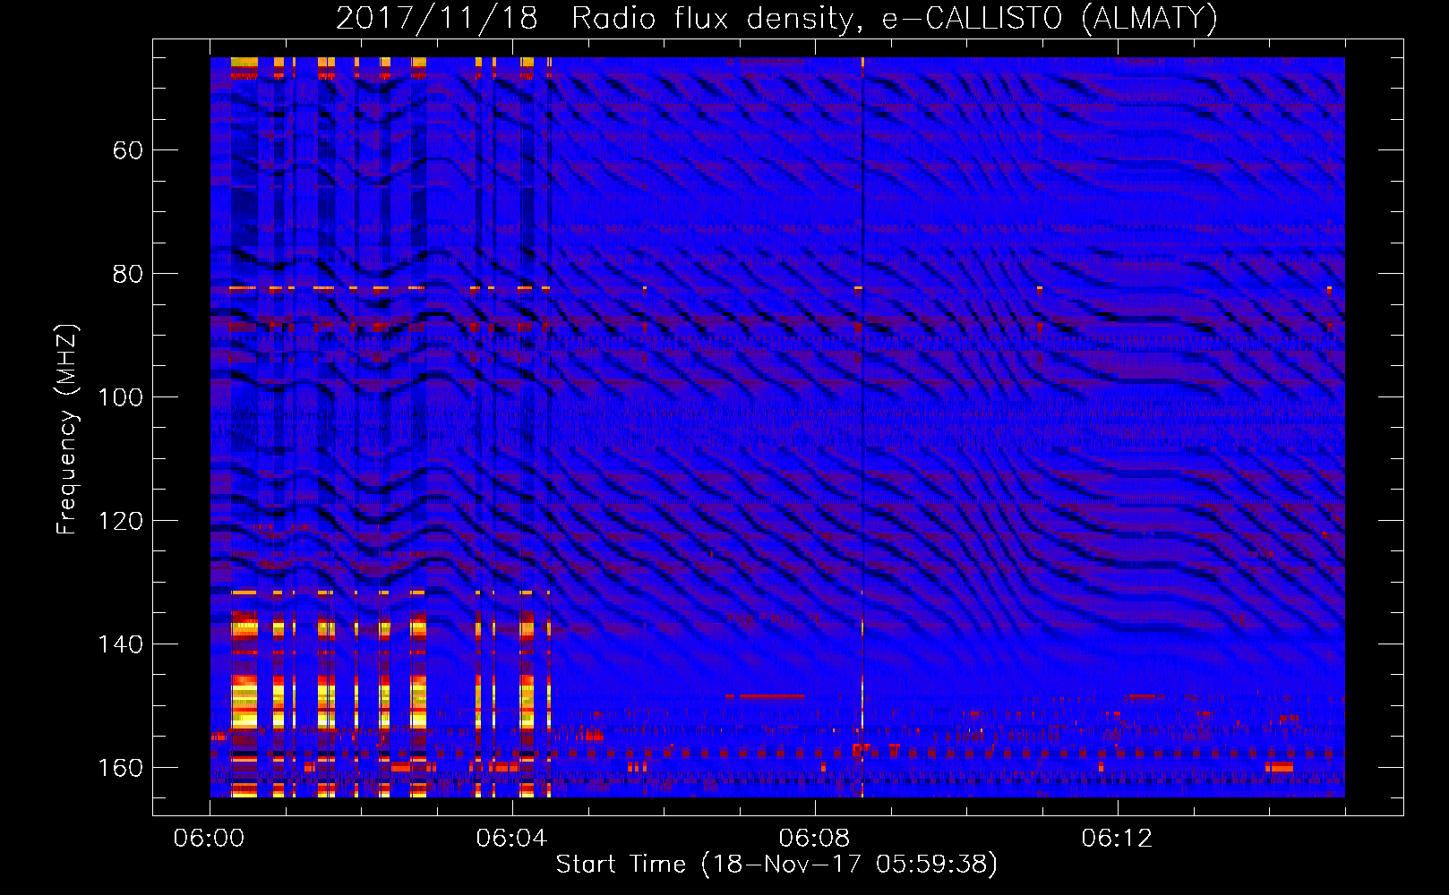
Task: Click the '120' frequency tick label
Action: pyautogui.click(x=121, y=520)
